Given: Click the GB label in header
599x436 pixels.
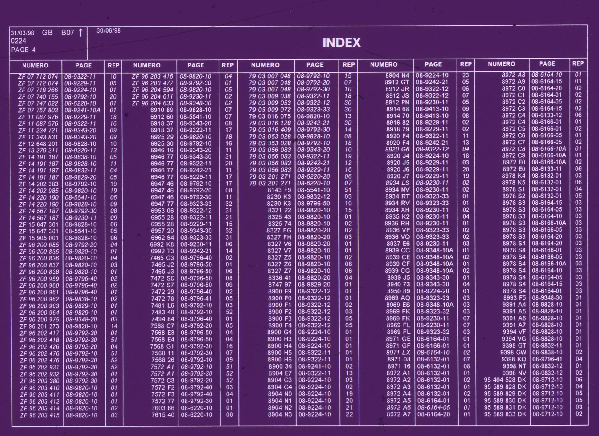Looking at the screenshot, I should [x=47, y=33].
